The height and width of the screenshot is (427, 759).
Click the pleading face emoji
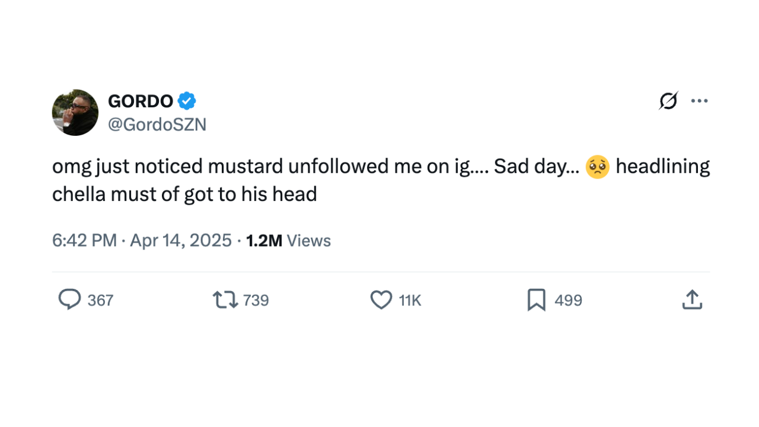[597, 167]
